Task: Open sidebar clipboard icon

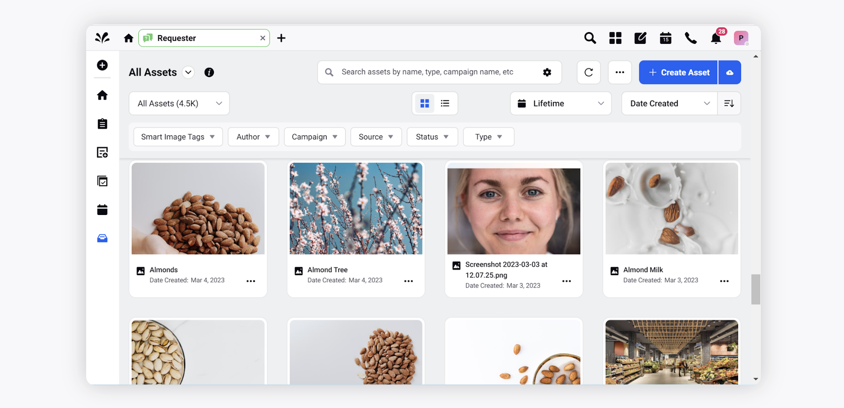Action: coord(102,124)
